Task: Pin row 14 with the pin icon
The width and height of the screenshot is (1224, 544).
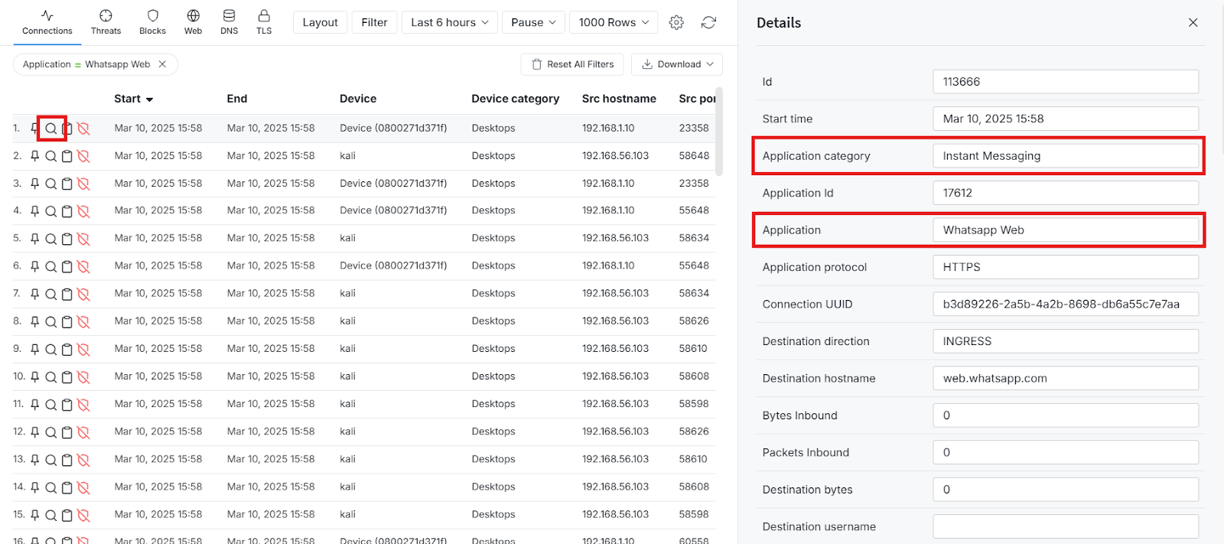Action: coord(34,487)
